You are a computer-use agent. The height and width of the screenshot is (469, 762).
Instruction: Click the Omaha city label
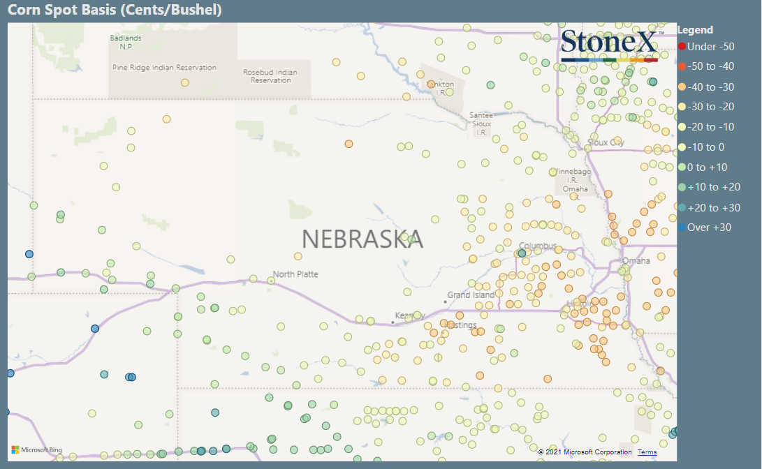[x=636, y=261]
